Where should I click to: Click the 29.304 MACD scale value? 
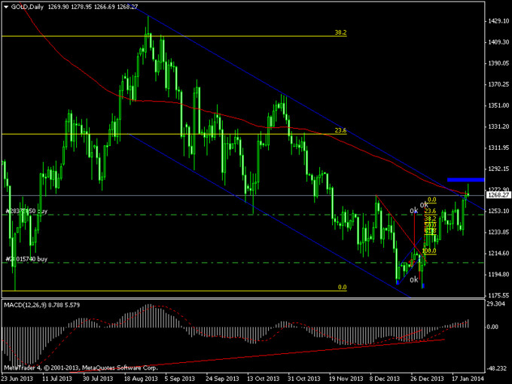495,303
